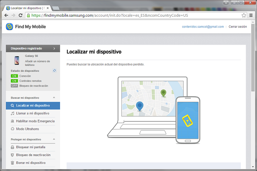
Task: Select Modo Ultrahorro option
Action: [33, 129]
